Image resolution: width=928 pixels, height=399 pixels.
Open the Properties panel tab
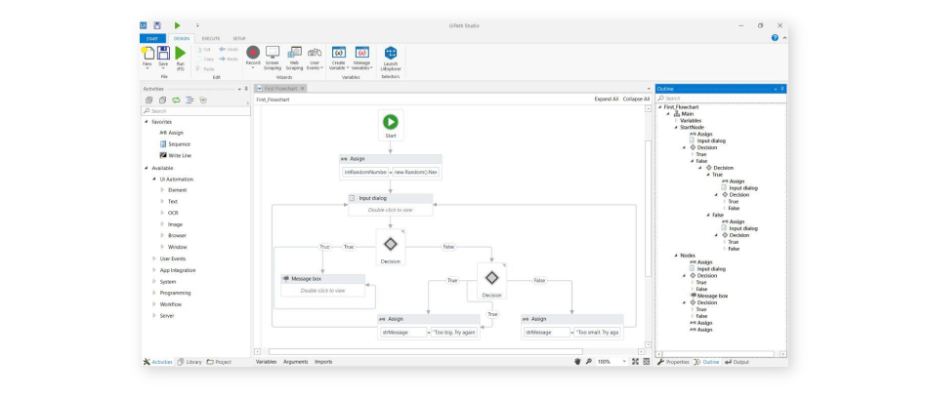point(673,362)
